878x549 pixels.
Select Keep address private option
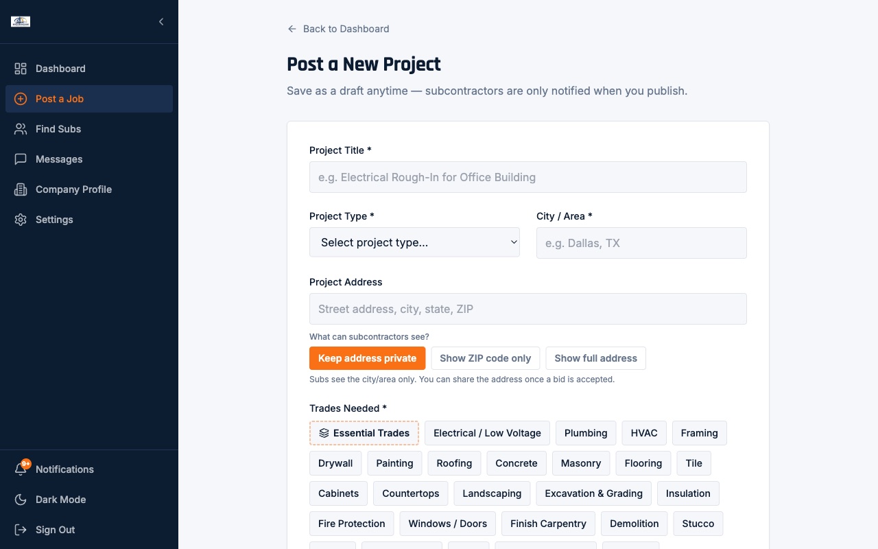367,358
